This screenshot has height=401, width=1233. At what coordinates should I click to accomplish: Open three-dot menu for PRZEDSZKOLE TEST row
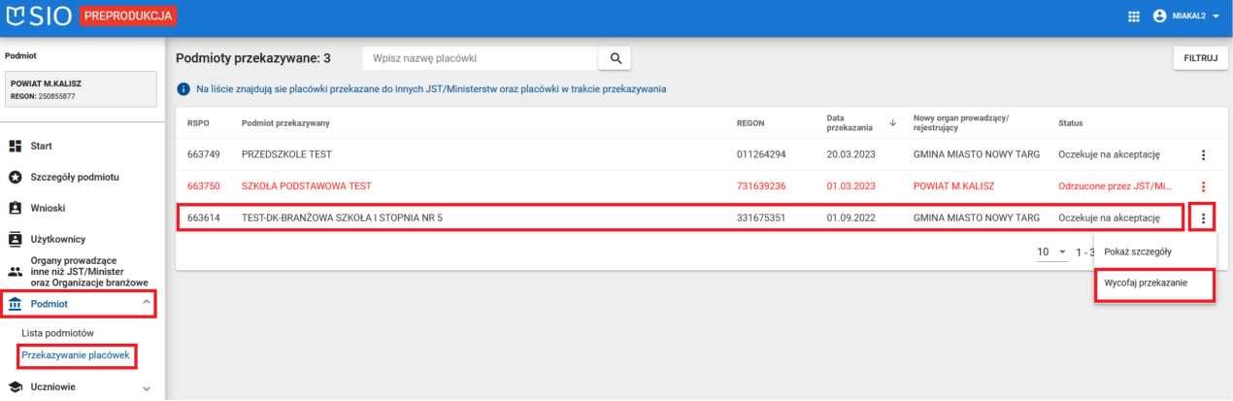1203,154
